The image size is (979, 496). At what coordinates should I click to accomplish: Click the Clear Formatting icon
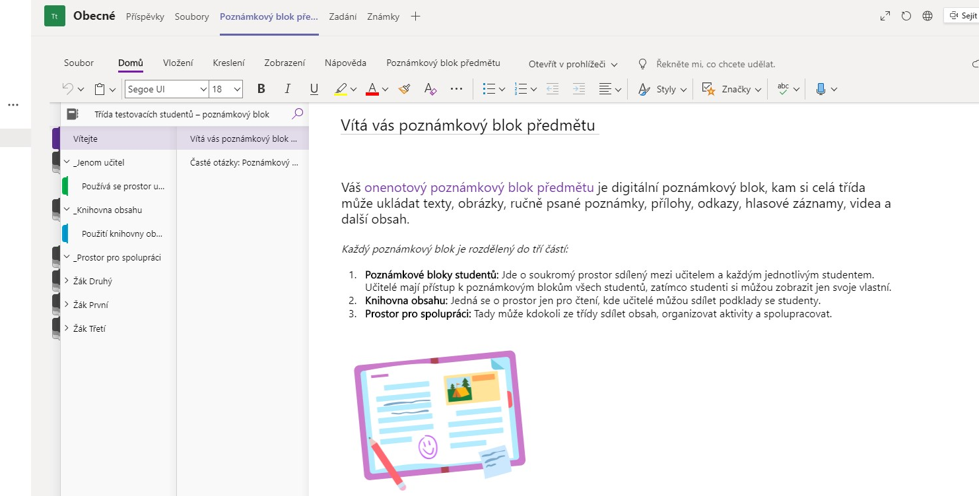coord(430,89)
